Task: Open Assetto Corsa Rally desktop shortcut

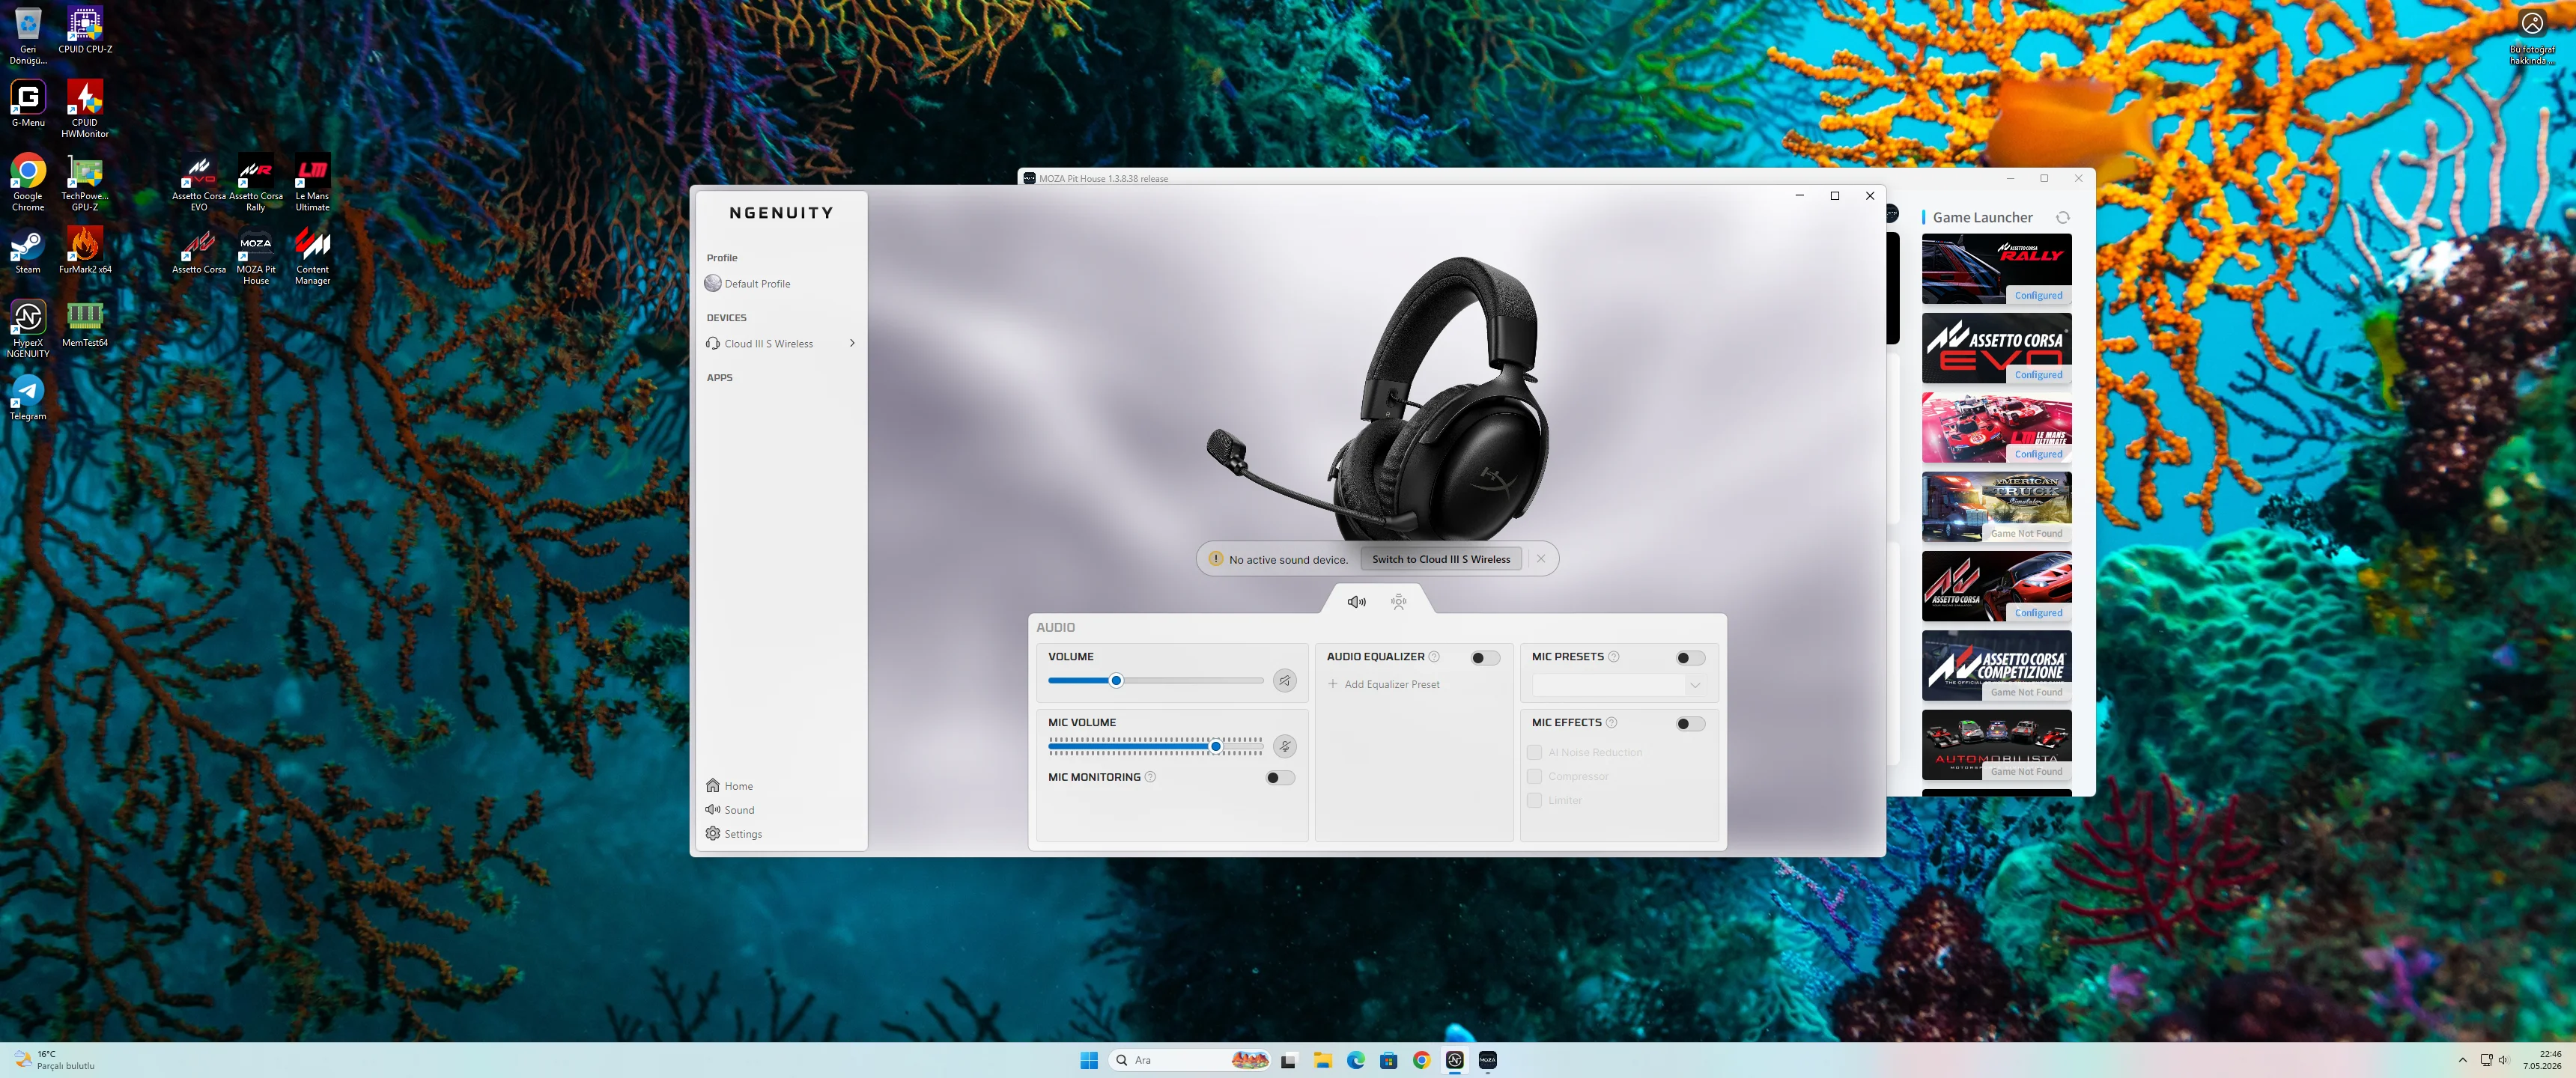Action: [256, 183]
